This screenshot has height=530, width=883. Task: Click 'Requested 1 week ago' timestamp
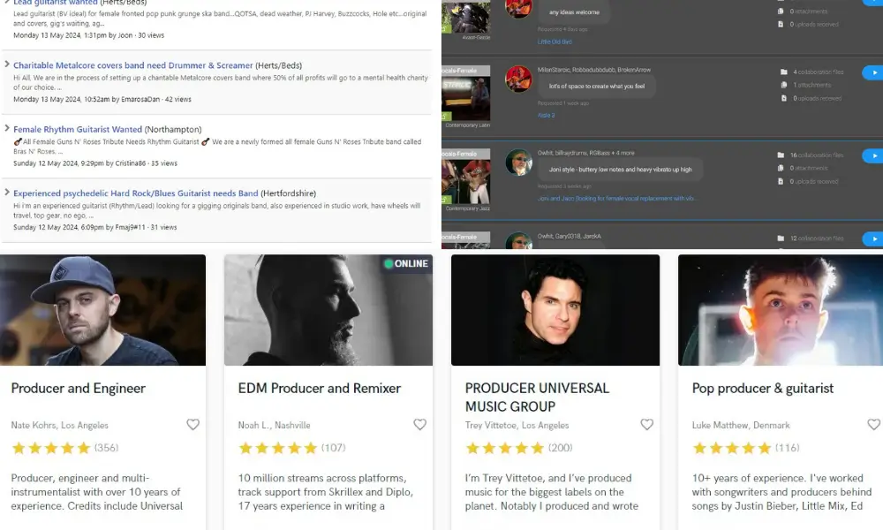point(563,103)
